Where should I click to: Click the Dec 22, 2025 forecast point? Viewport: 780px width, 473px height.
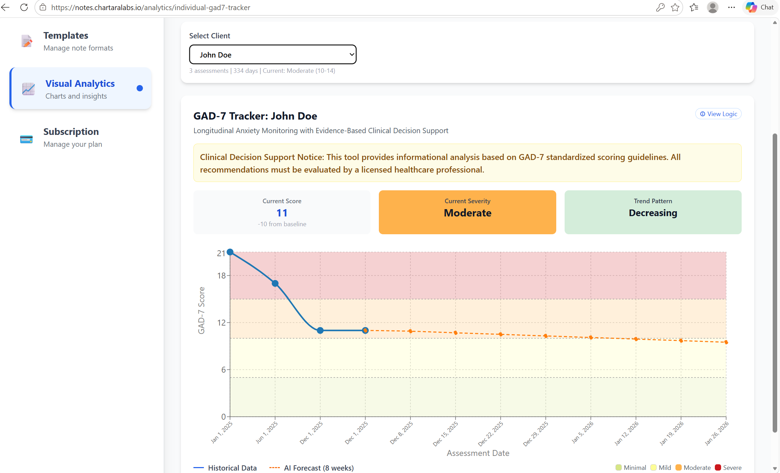click(500, 334)
